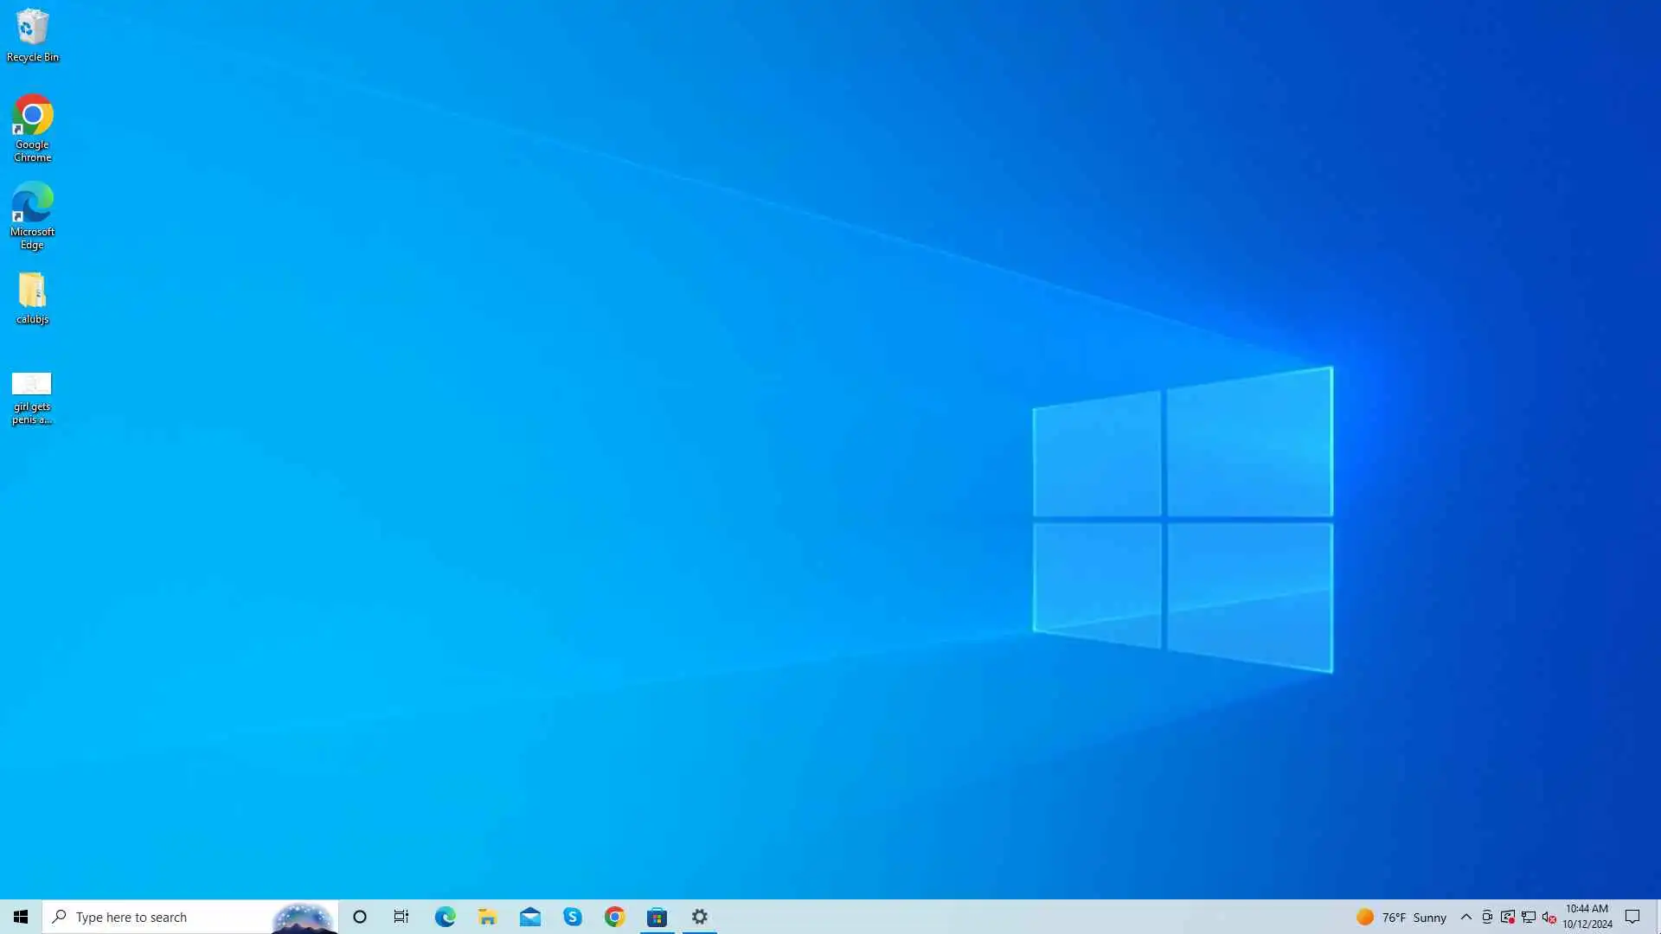Launch Skype from the taskbar

coord(572,917)
